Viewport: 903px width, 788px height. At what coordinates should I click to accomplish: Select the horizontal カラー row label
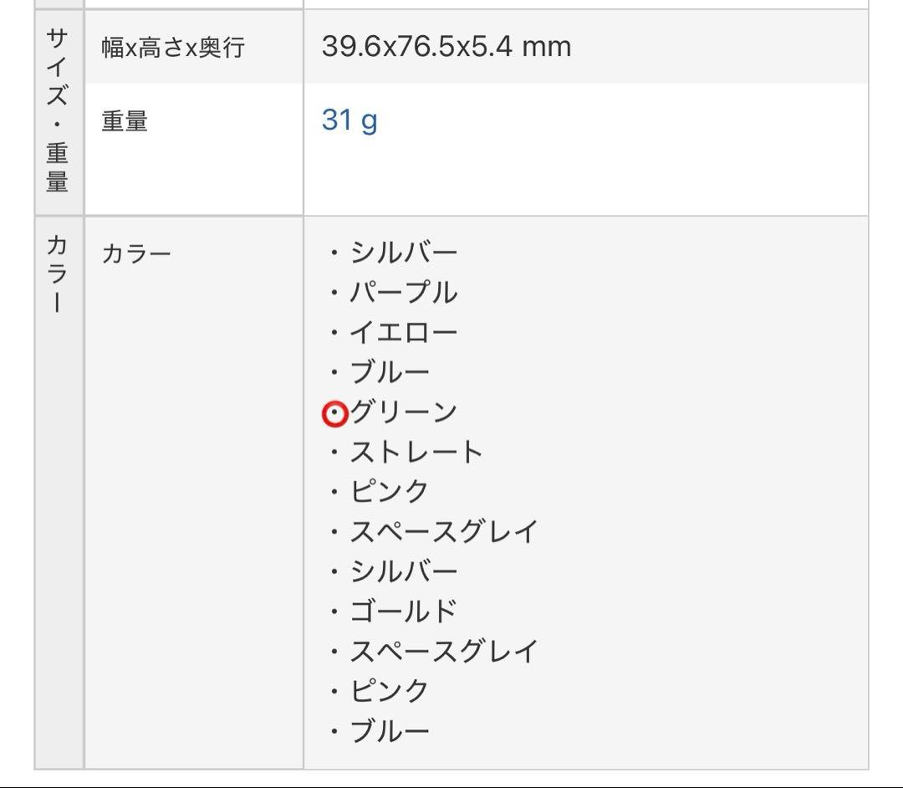[136, 253]
